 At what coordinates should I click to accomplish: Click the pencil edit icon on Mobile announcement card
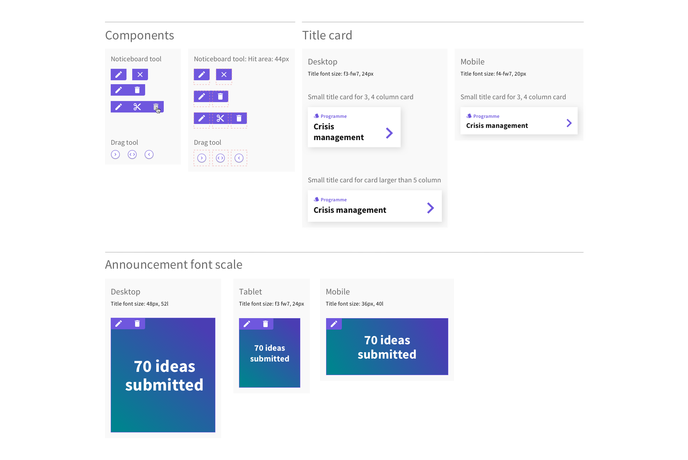point(334,324)
